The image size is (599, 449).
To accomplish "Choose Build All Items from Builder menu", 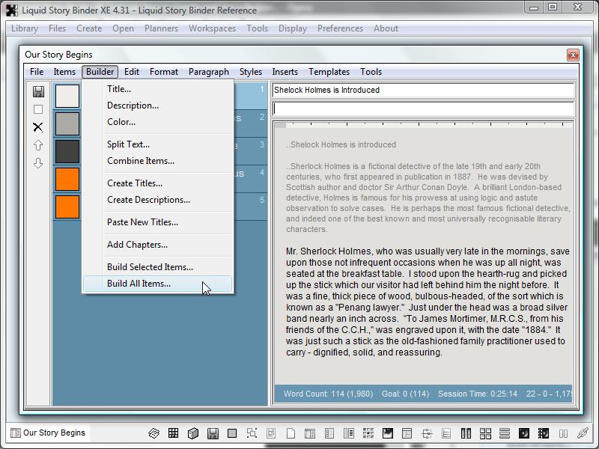I will [139, 284].
